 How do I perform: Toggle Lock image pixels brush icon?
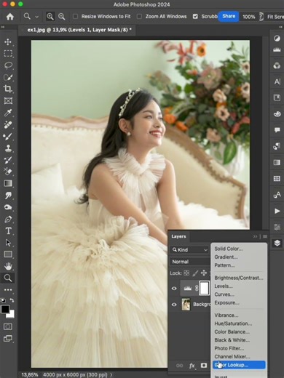click(195, 273)
